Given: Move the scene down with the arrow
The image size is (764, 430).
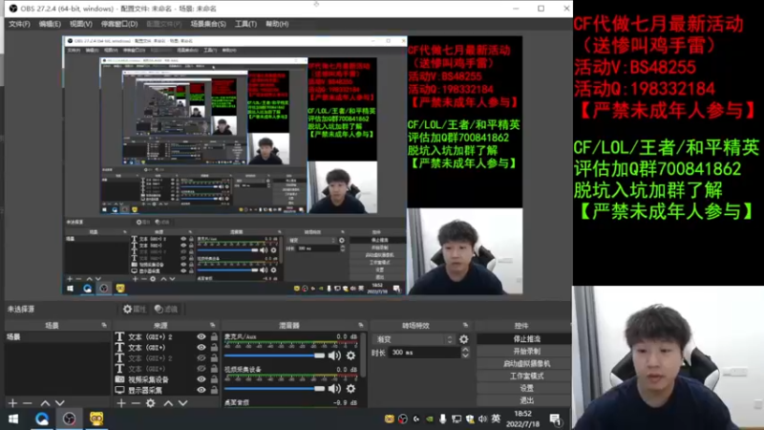Looking at the screenshot, I should pyautogui.click(x=59, y=403).
